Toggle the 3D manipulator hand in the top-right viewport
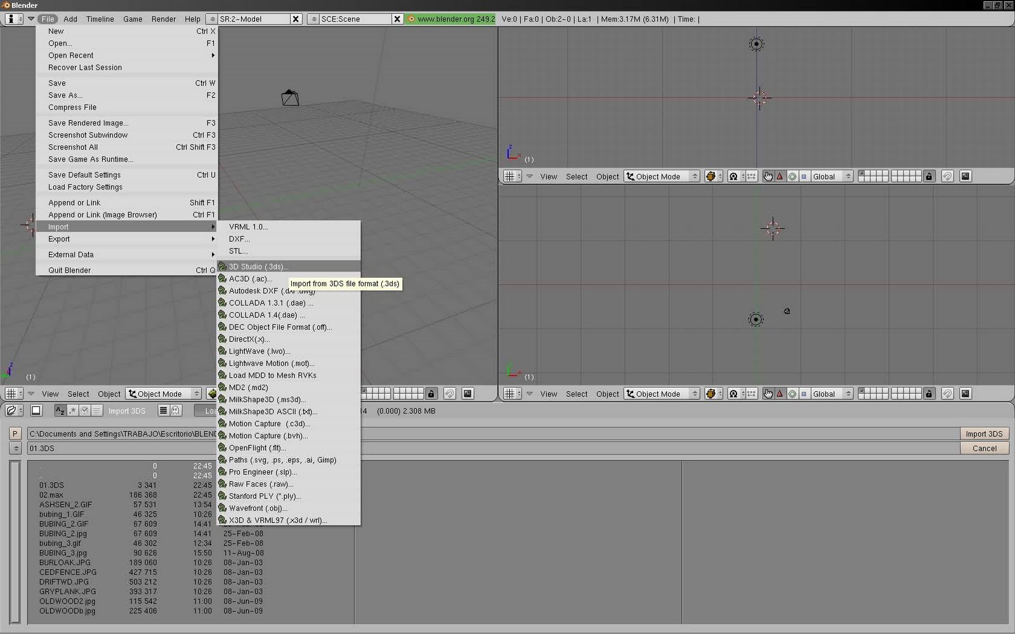This screenshot has height=634, width=1015. coord(768,177)
